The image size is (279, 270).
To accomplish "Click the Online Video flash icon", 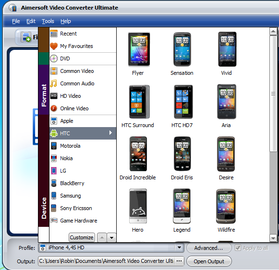I will click(x=54, y=108).
